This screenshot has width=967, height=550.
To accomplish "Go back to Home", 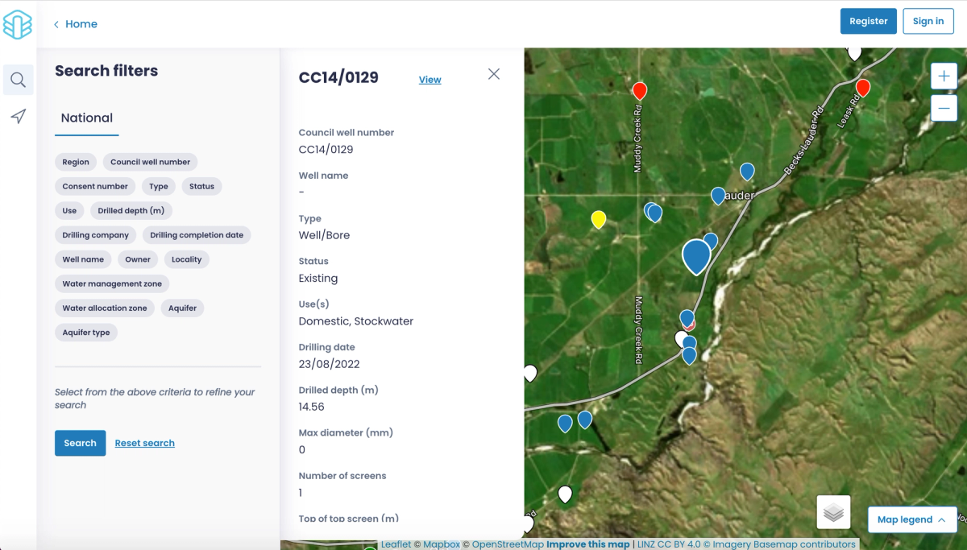I will [x=76, y=24].
